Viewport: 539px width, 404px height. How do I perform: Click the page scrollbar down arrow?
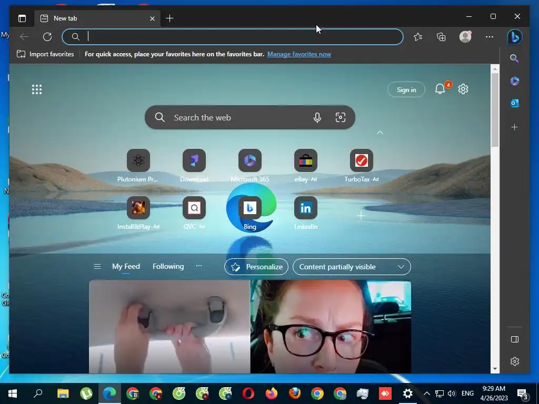pyautogui.click(x=495, y=369)
